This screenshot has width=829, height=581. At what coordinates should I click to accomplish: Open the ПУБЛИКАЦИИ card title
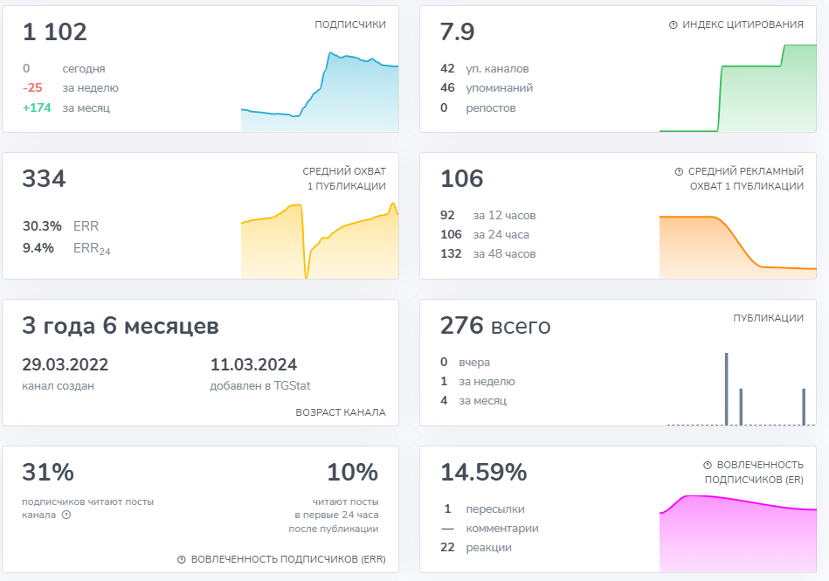click(768, 319)
